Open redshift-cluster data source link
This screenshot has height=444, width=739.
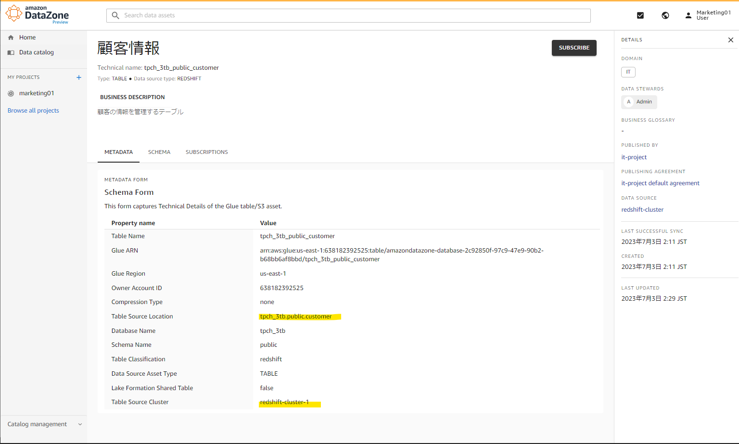click(642, 210)
